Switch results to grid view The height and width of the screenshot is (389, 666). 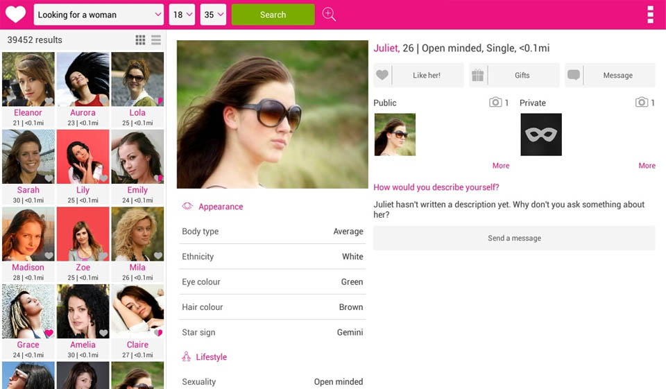pyautogui.click(x=141, y=40)
